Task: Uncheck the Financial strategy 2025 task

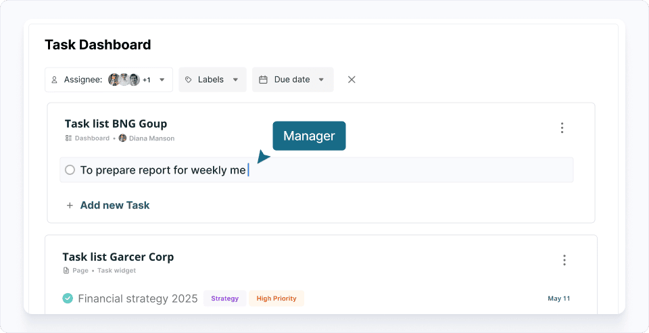Action: click(x=68, y=299)
